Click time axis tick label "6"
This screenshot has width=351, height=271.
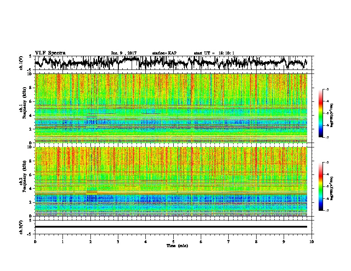(201, 242)
